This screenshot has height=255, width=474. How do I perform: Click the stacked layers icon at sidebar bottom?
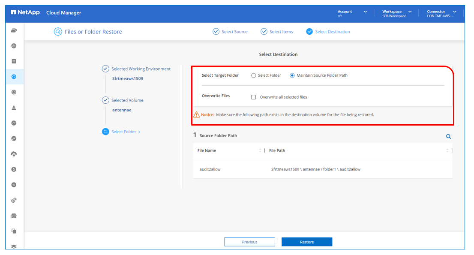14,246
